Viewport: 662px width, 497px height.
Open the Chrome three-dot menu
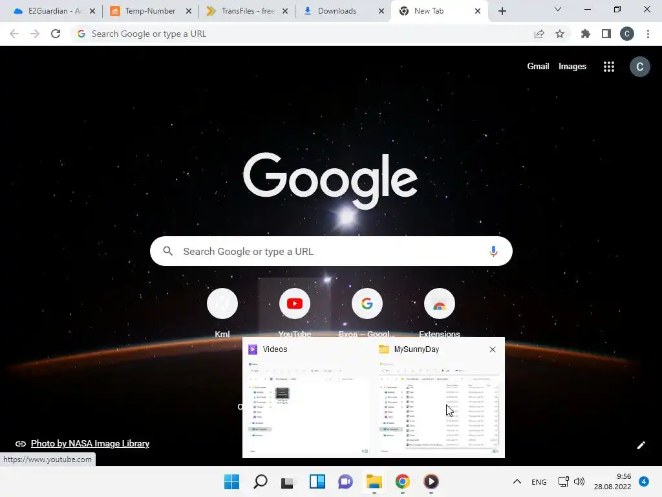pos(648,34)
